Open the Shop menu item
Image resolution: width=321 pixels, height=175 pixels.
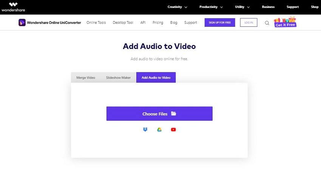(315, 7)
